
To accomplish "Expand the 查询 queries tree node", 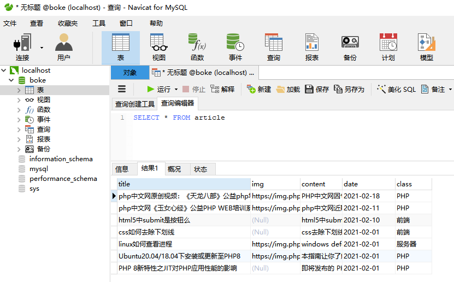I will click(x=19, y=130).
